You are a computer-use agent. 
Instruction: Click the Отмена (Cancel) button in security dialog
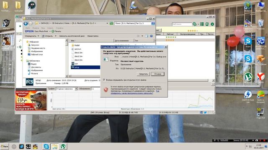[157, 74]
